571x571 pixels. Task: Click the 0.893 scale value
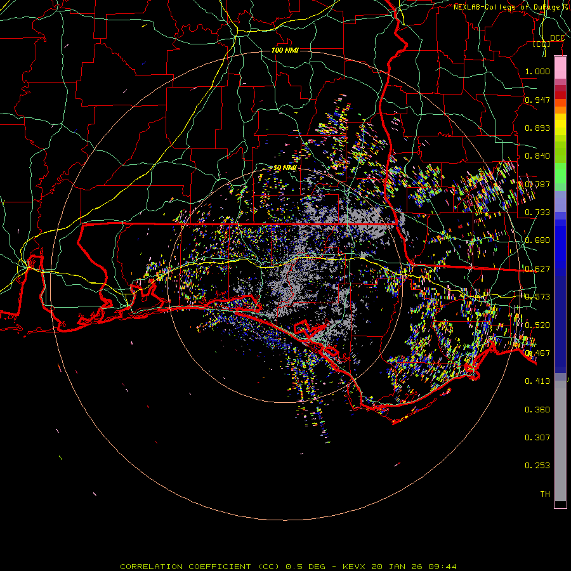537,128
